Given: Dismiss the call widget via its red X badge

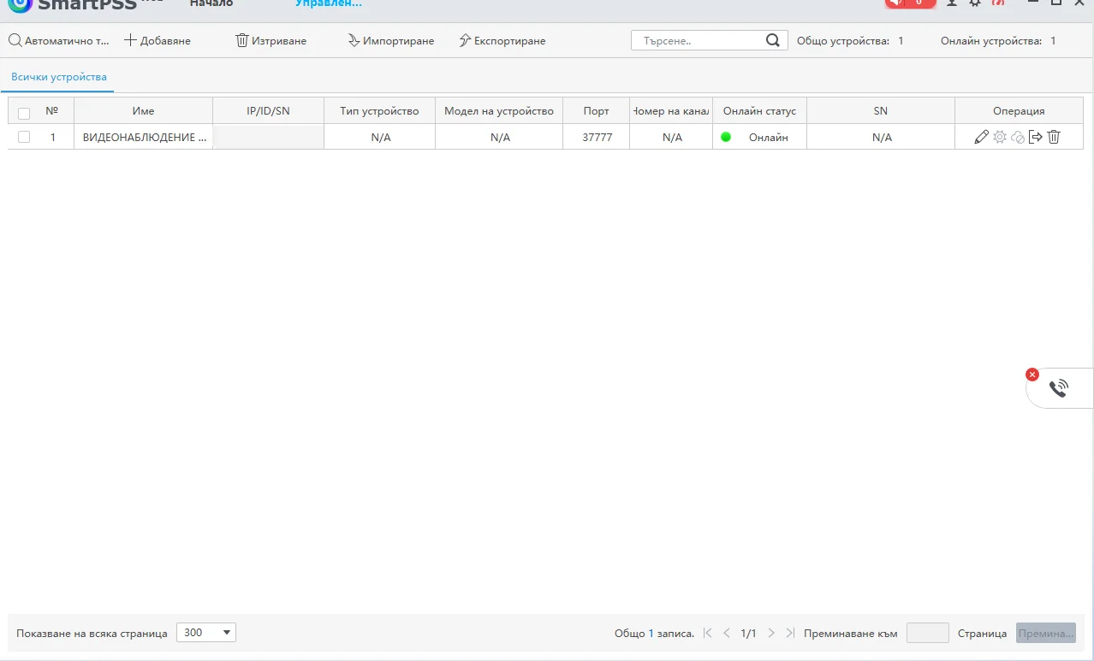Looking at the screenshot, I should click(1032, 375).
